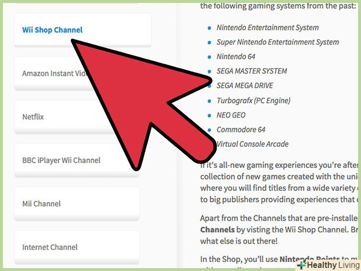The width and height of the screenshot is (361, 271).
Task: Click the bold word 'Channels' in paragraph
Action: pos(217,230)
